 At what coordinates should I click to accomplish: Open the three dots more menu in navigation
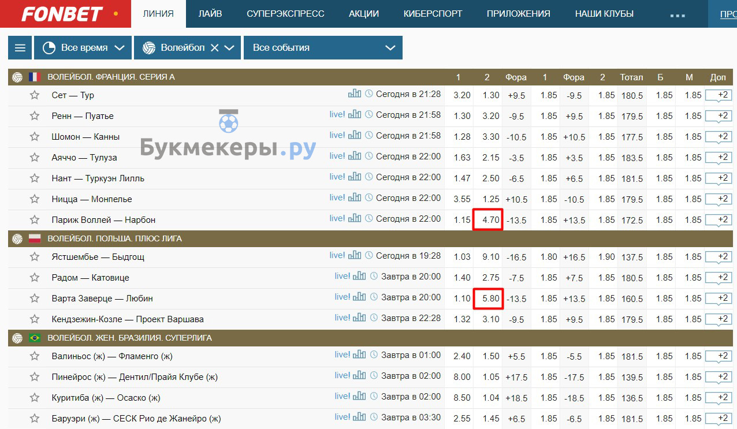click(677, 14)
